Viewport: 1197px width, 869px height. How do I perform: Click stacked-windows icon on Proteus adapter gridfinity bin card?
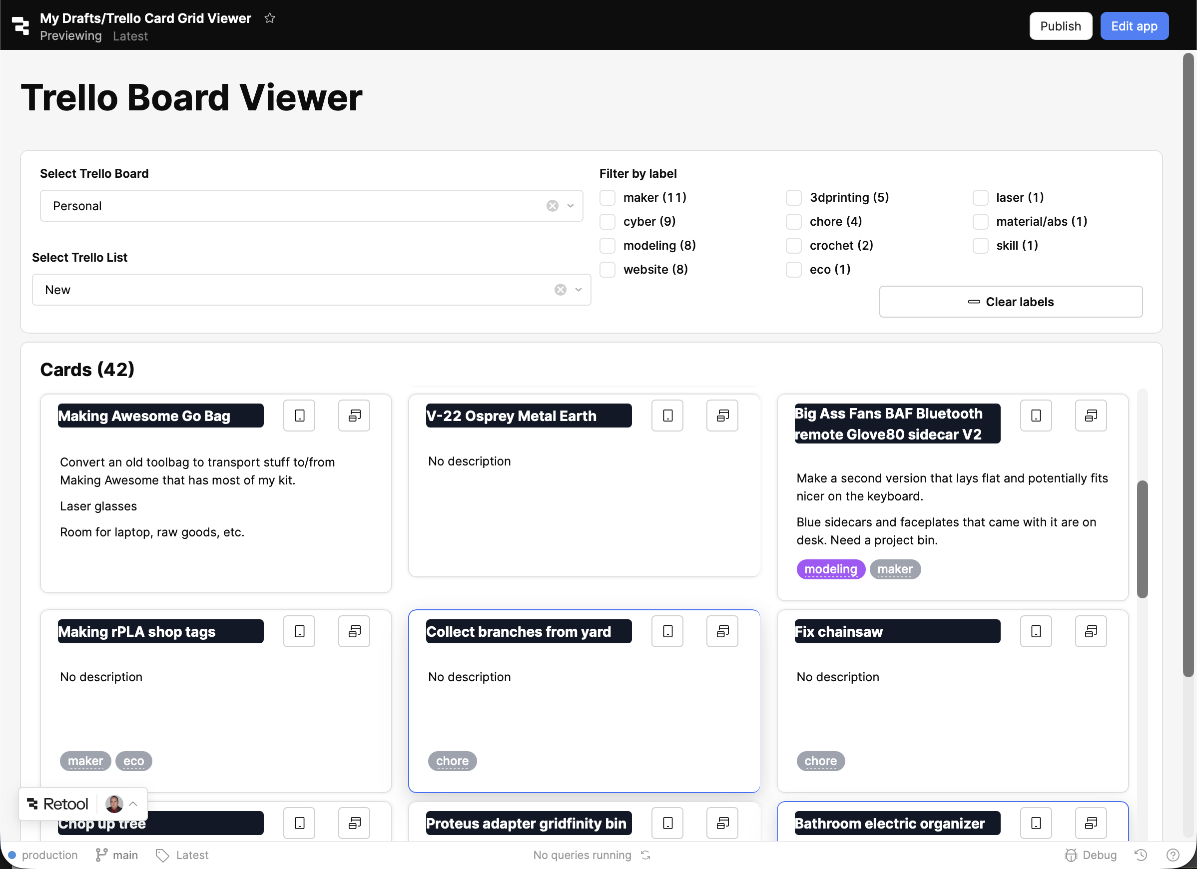722,823
